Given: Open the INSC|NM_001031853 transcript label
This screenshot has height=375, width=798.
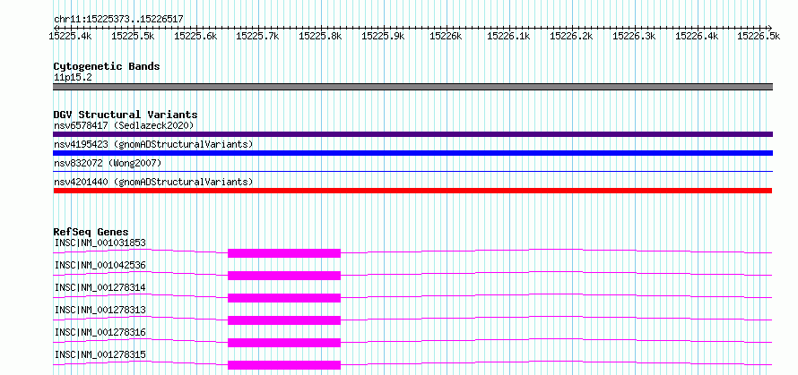Looking at the screenshot, I should (x=100, y=243).
